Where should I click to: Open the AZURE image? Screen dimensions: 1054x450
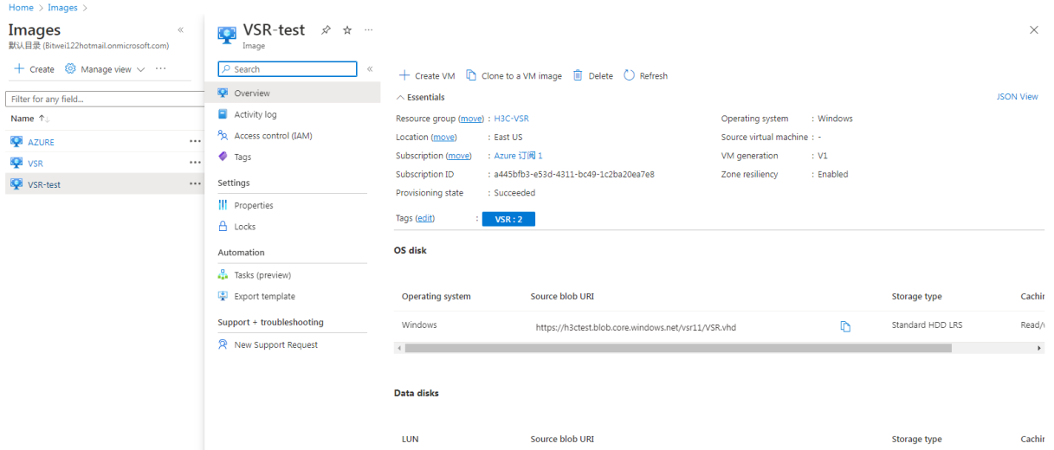pos(41,142)
